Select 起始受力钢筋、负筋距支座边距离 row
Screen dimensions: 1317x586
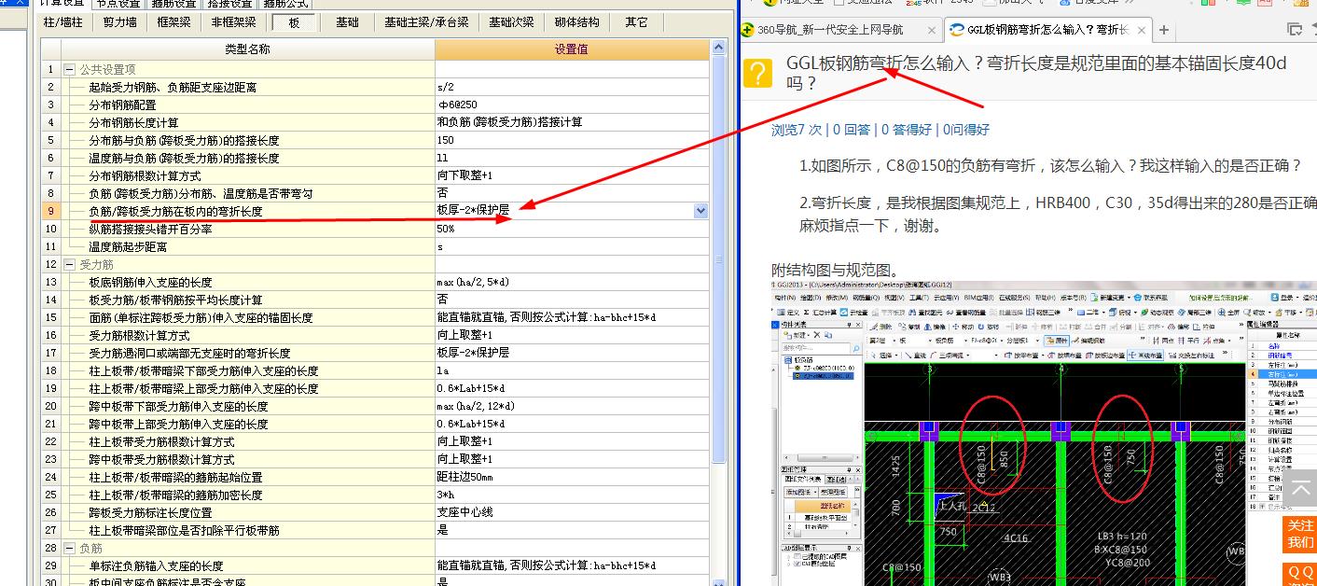(247, 87)
